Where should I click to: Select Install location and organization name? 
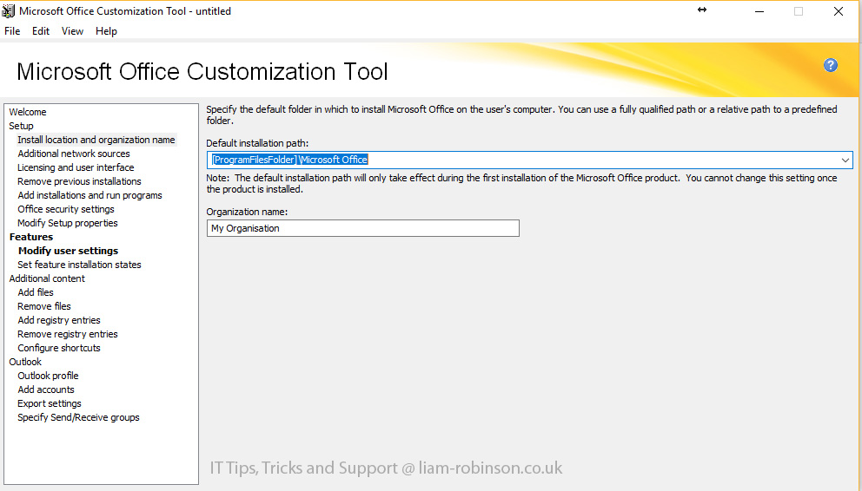[96, 140]
